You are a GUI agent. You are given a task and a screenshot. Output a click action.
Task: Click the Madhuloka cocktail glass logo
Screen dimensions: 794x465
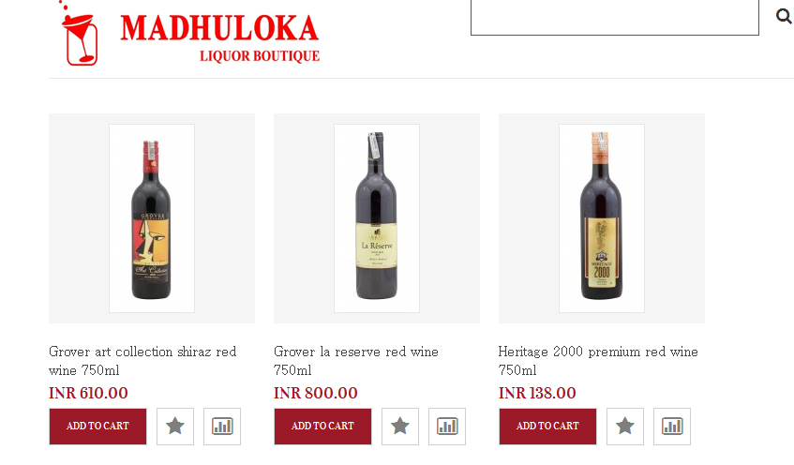tap(79, 34)
